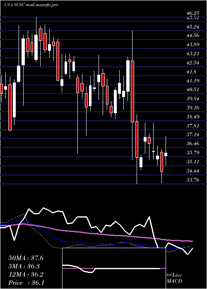This screenshot has height=289, width=207.
Task: Click inside the MACD inset chart box
Action: (114, 268)
